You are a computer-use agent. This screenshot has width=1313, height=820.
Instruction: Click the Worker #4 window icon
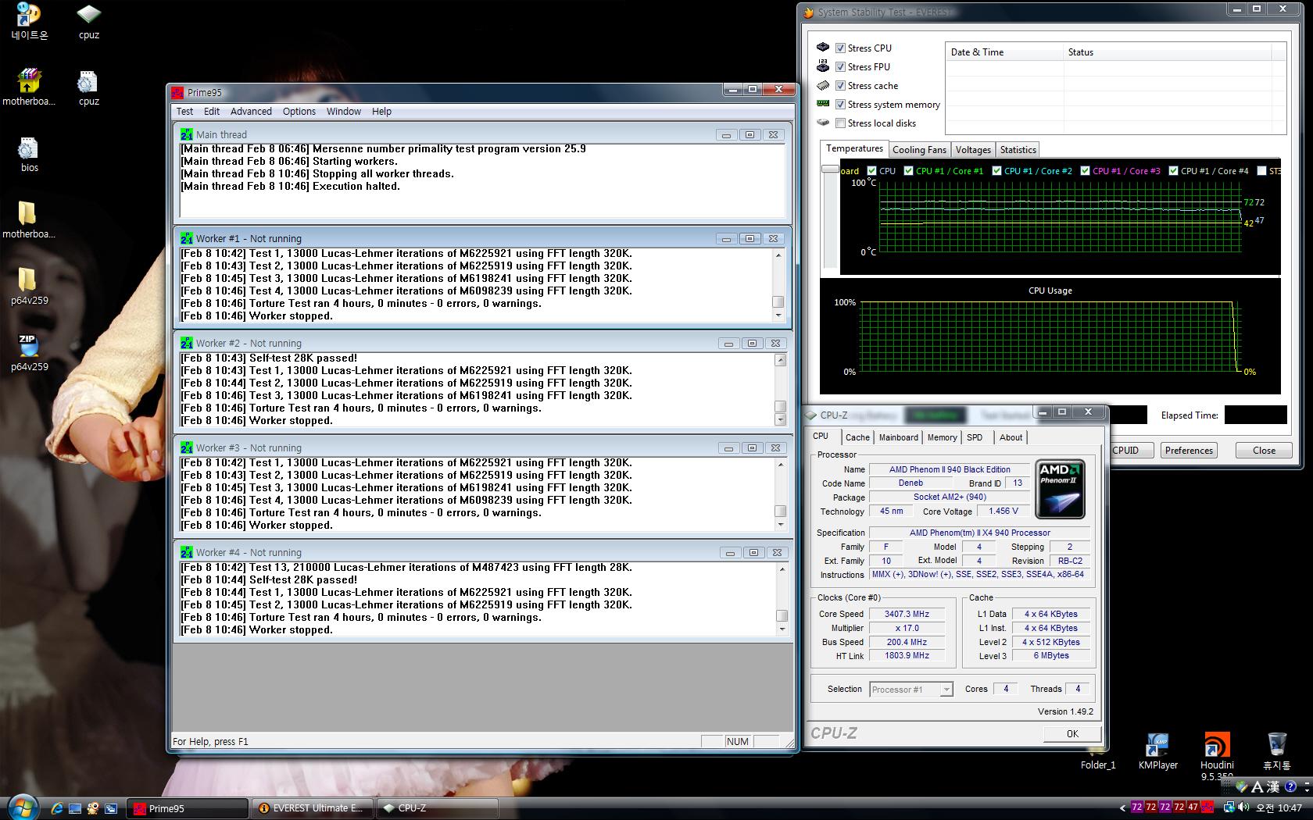pos(186,552)
